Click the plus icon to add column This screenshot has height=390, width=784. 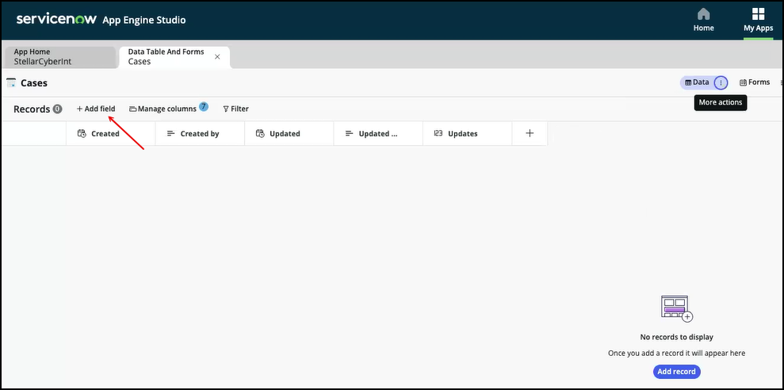click(x=530, y=133)
